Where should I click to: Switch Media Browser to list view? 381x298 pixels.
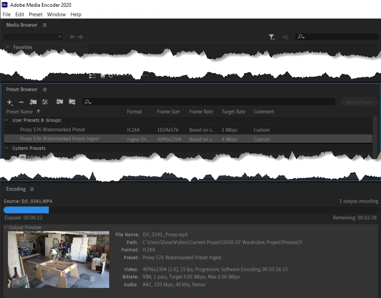pyautogui.click(x=92, y=76)
